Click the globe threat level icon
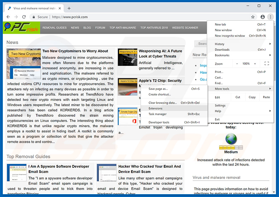This screenshot has width=279, height=197. 231,139
